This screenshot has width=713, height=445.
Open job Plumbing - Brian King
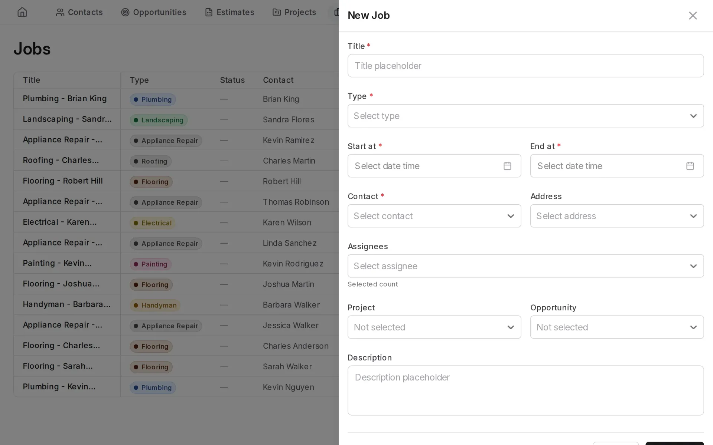[65, 99]
